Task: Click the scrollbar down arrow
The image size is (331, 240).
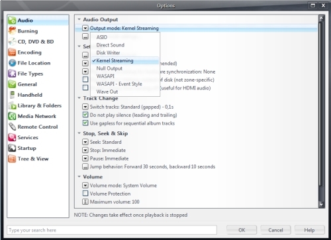Action: pyautogui.click(x=321, y=204)
